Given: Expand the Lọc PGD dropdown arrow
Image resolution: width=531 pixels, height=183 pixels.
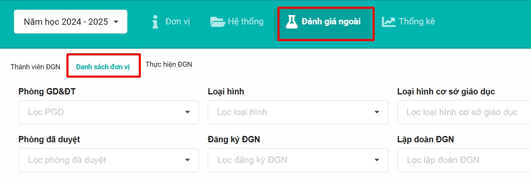Looking at the screenshot, I should click(x=188, y=112).
